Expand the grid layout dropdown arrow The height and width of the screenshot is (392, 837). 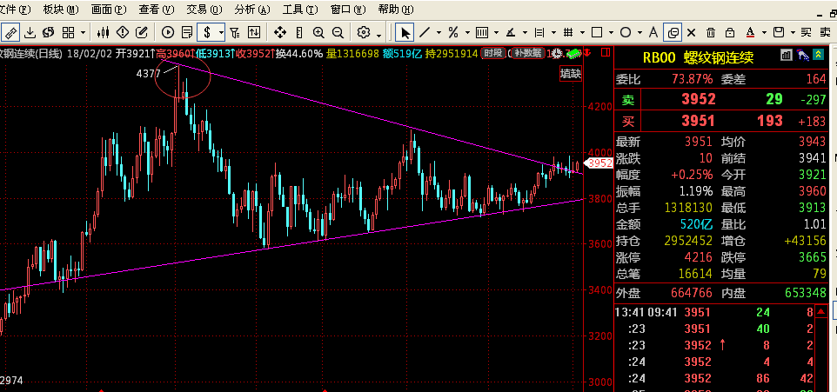[83, 33]
